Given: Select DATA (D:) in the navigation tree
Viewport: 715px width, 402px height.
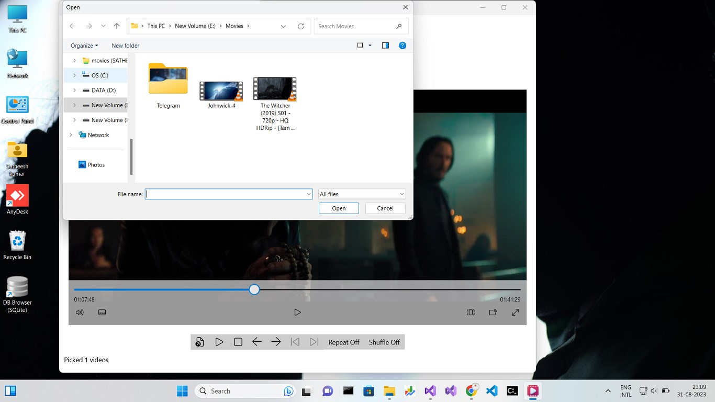Looking at the screenshot, I should coord(104,90).
